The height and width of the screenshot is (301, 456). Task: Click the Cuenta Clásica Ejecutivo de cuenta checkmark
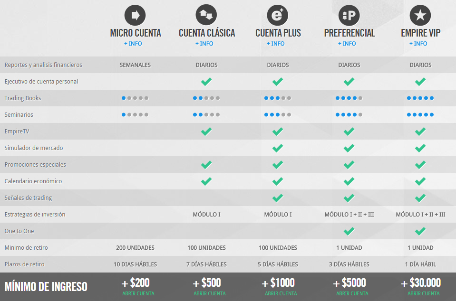click(206, 82)
